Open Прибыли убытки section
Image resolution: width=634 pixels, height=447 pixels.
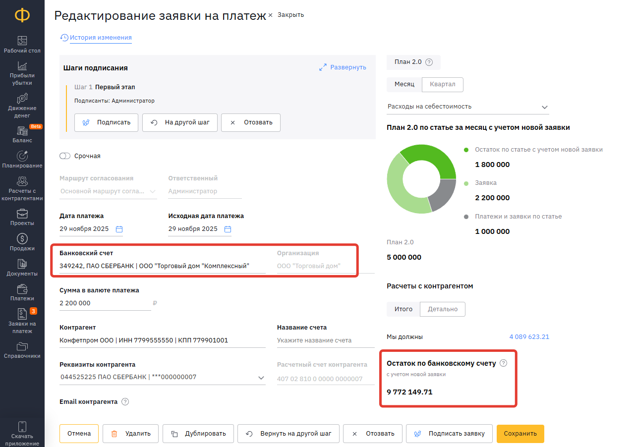(22, 73)
